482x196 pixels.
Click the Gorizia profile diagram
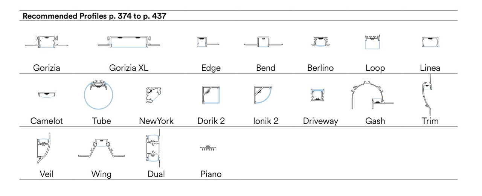[47, 42]
